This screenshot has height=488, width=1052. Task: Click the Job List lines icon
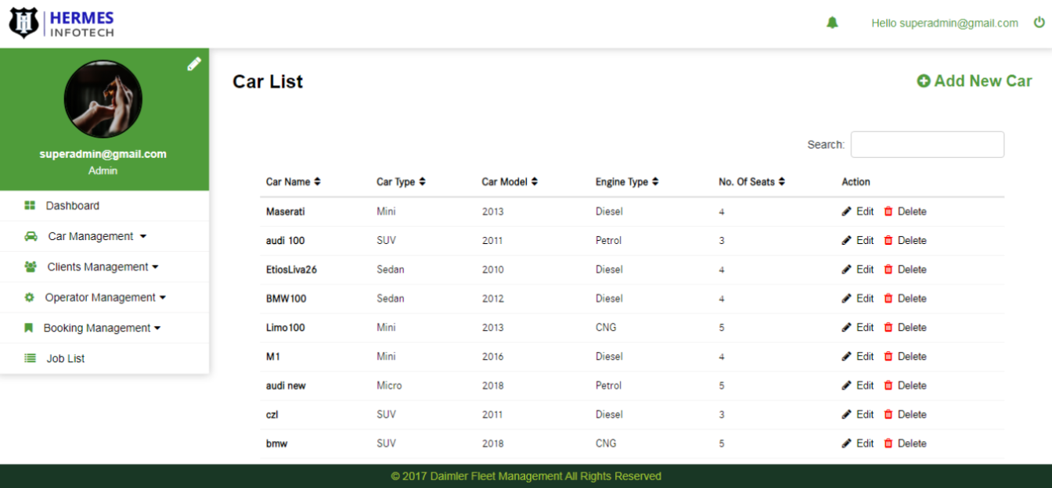[x=30, y=358]
